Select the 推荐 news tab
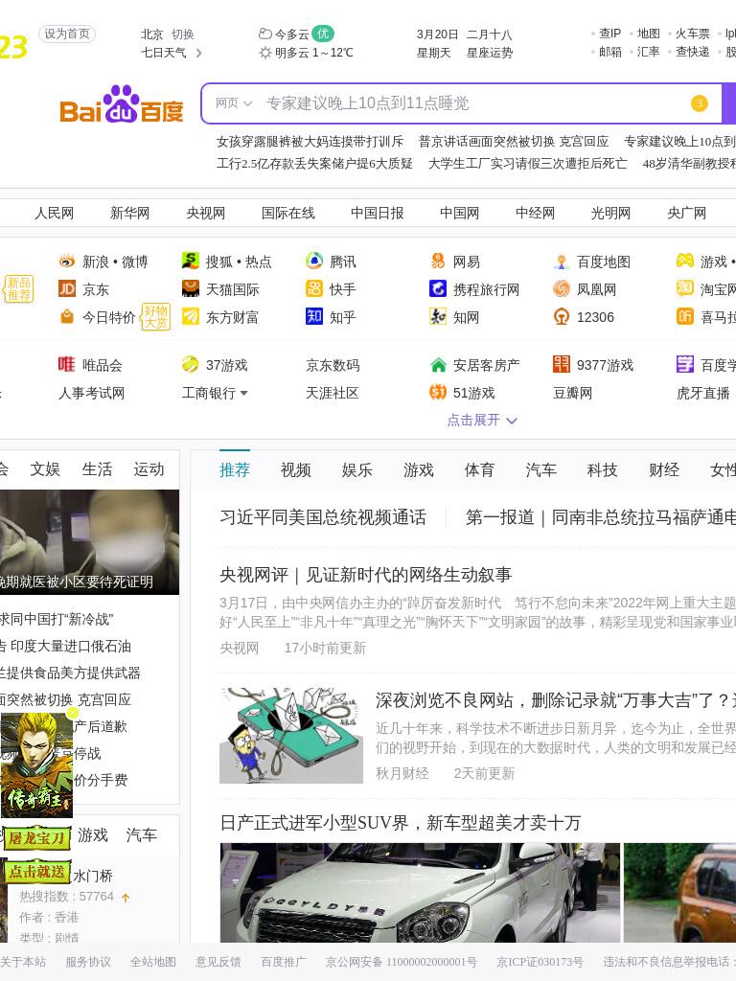 (x=235, y=469)
